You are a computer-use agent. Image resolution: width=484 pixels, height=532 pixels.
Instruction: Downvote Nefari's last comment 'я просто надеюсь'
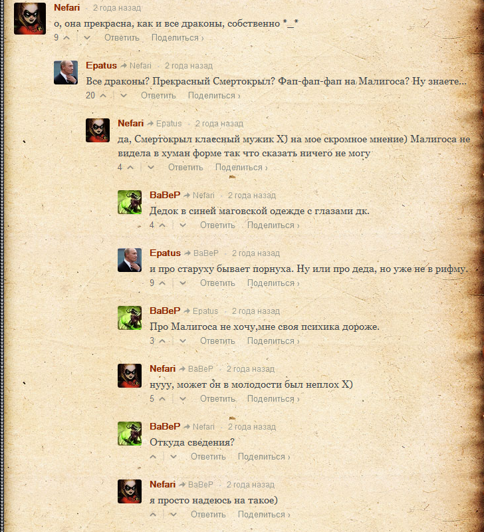(x=174, y=515)
